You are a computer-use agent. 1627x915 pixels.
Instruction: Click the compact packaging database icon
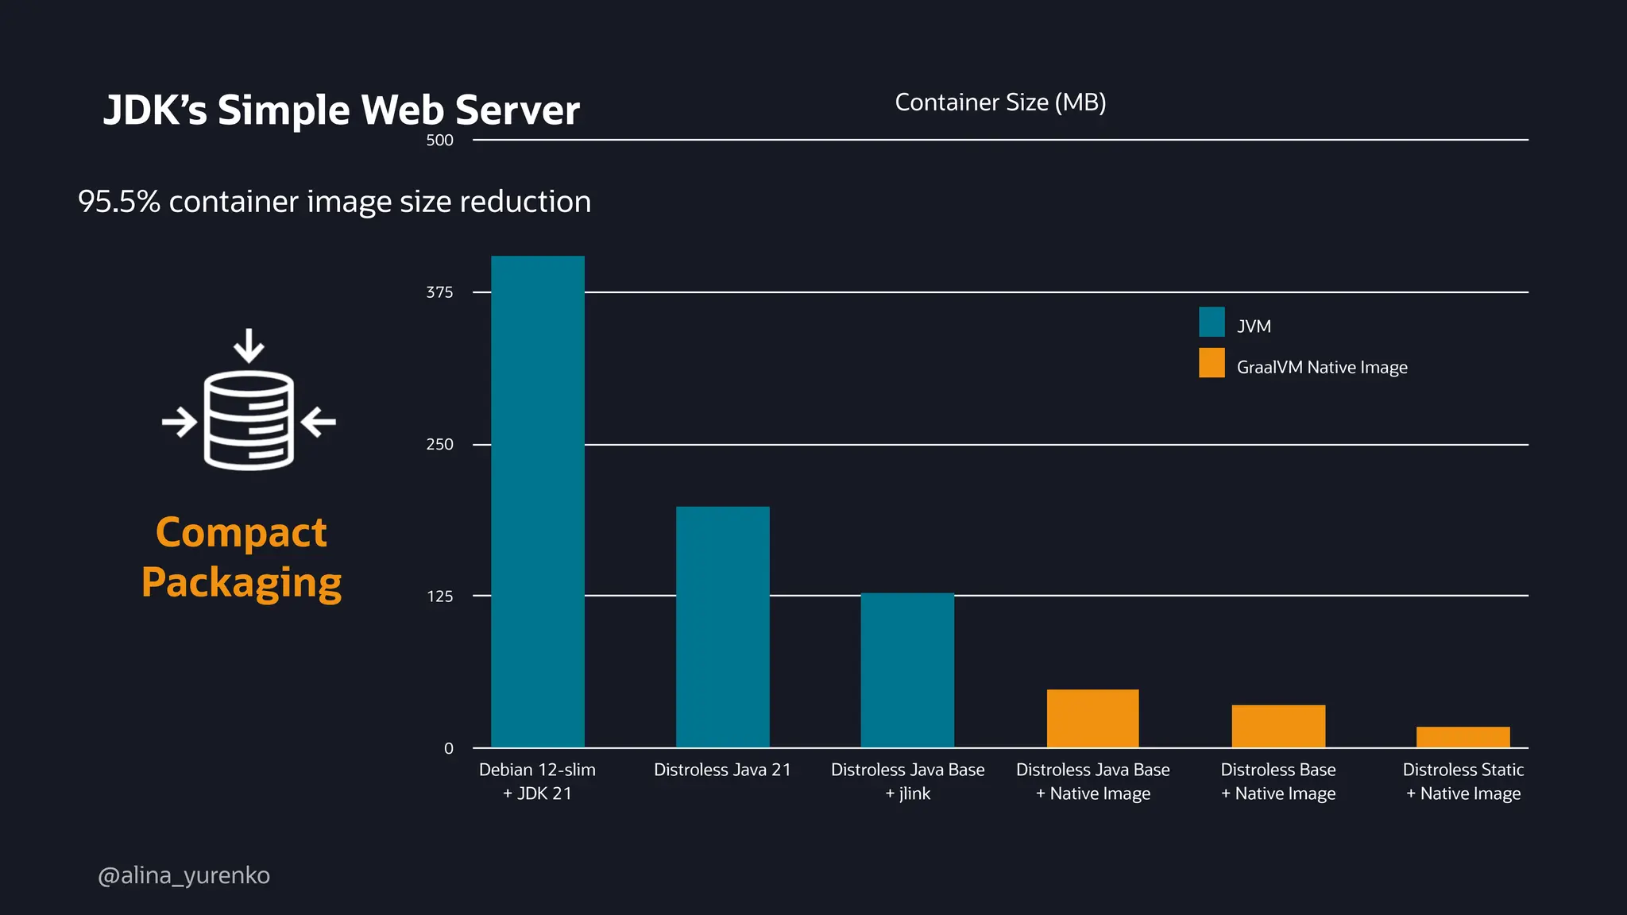pyautogui.click(x=249, y=420)
